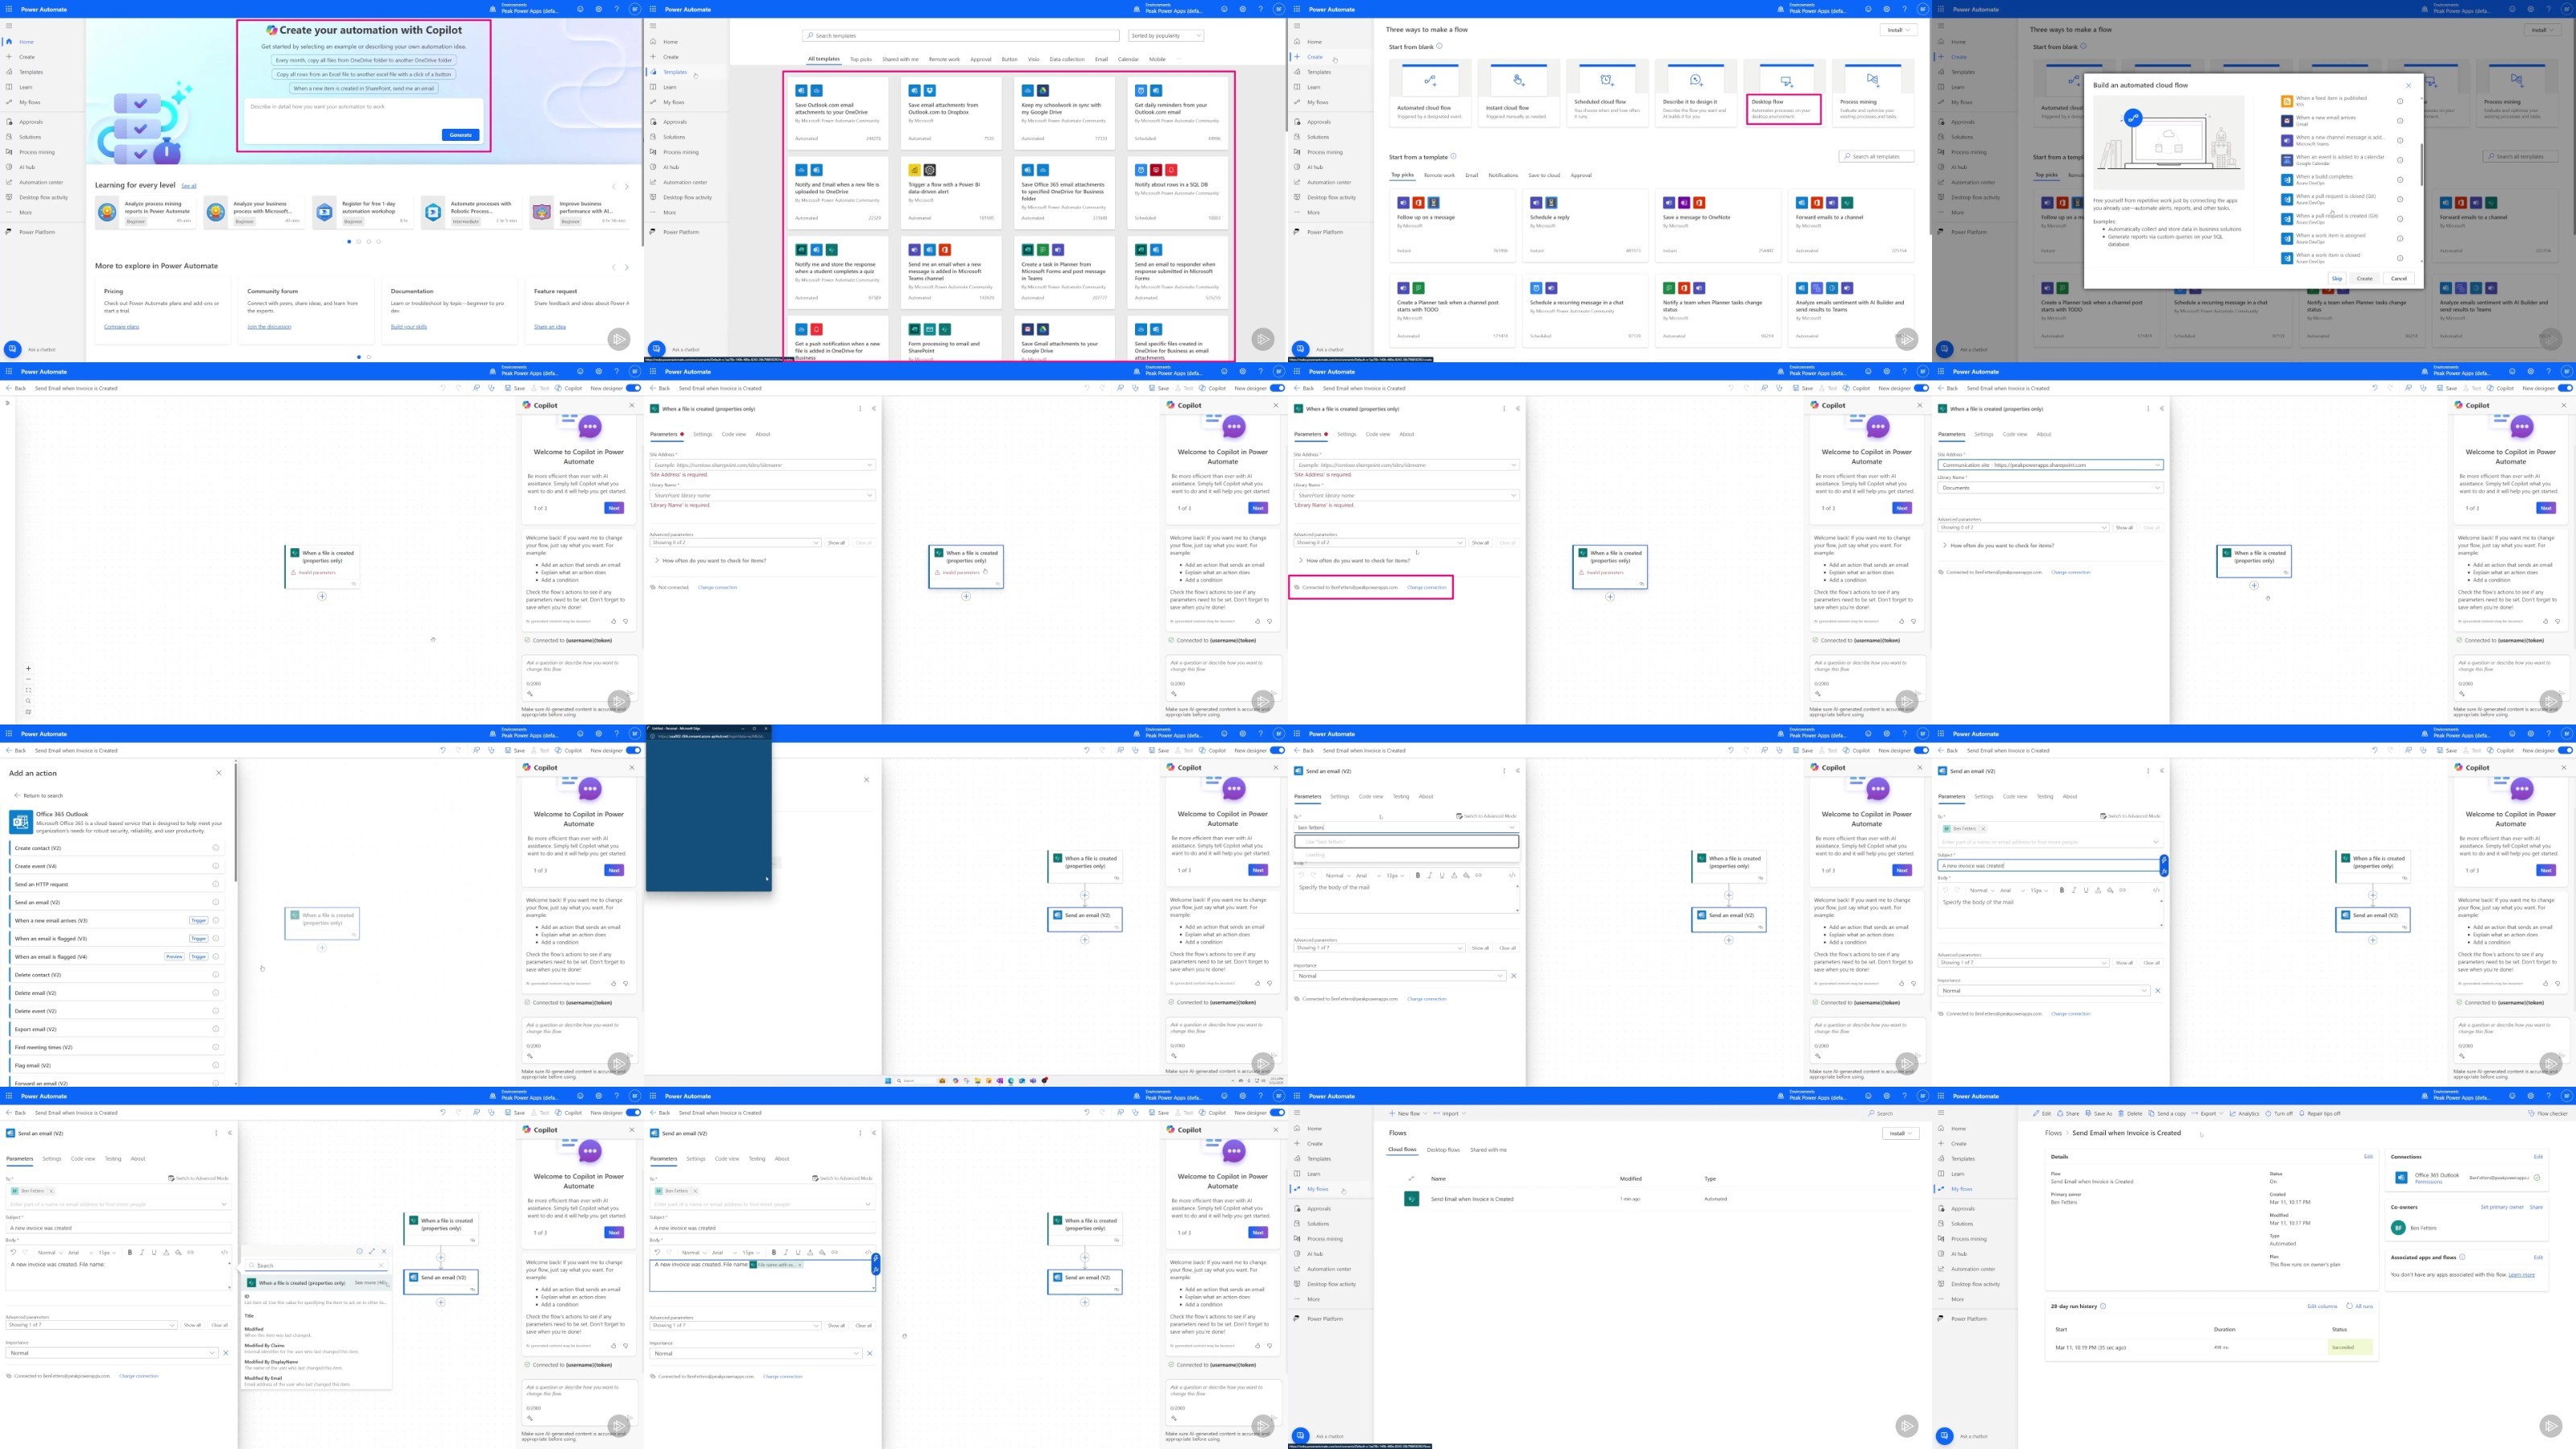Click the RSS 'When a feed item is published' icon
Viewport: 2576px width, 1449px height.
click(x=2287, y=101)
